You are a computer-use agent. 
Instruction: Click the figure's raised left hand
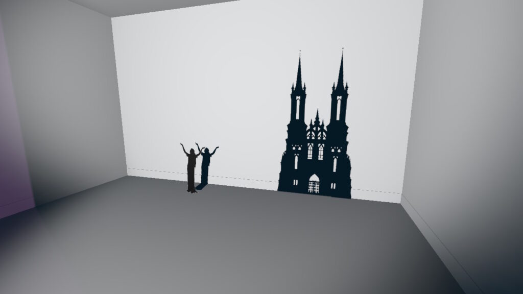tap(181, 144)
